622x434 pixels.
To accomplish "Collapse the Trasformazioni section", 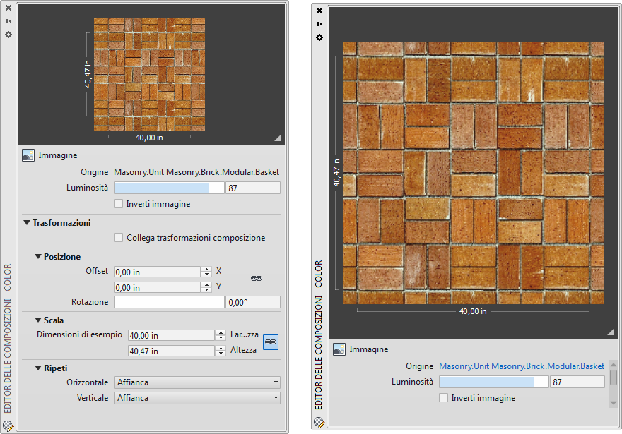I will tap(27, 223).
